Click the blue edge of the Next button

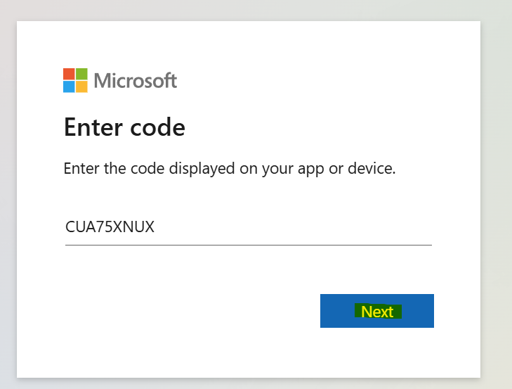tap(330, 311)
